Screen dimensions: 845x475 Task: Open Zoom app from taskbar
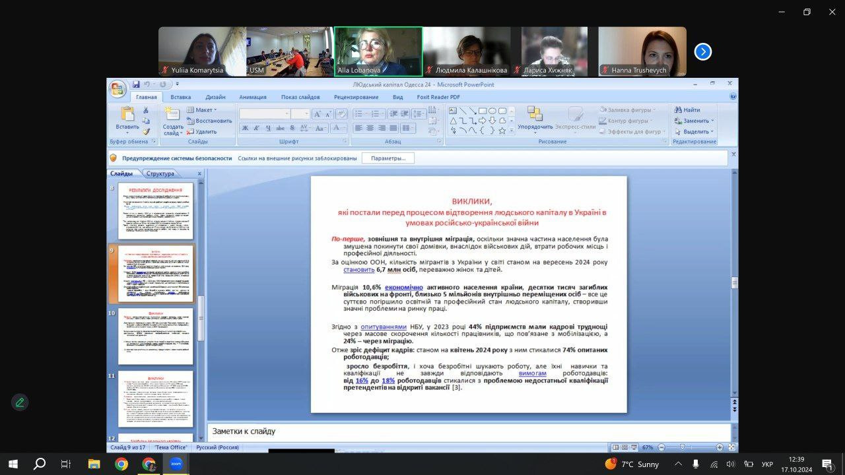tap(176, 464)
